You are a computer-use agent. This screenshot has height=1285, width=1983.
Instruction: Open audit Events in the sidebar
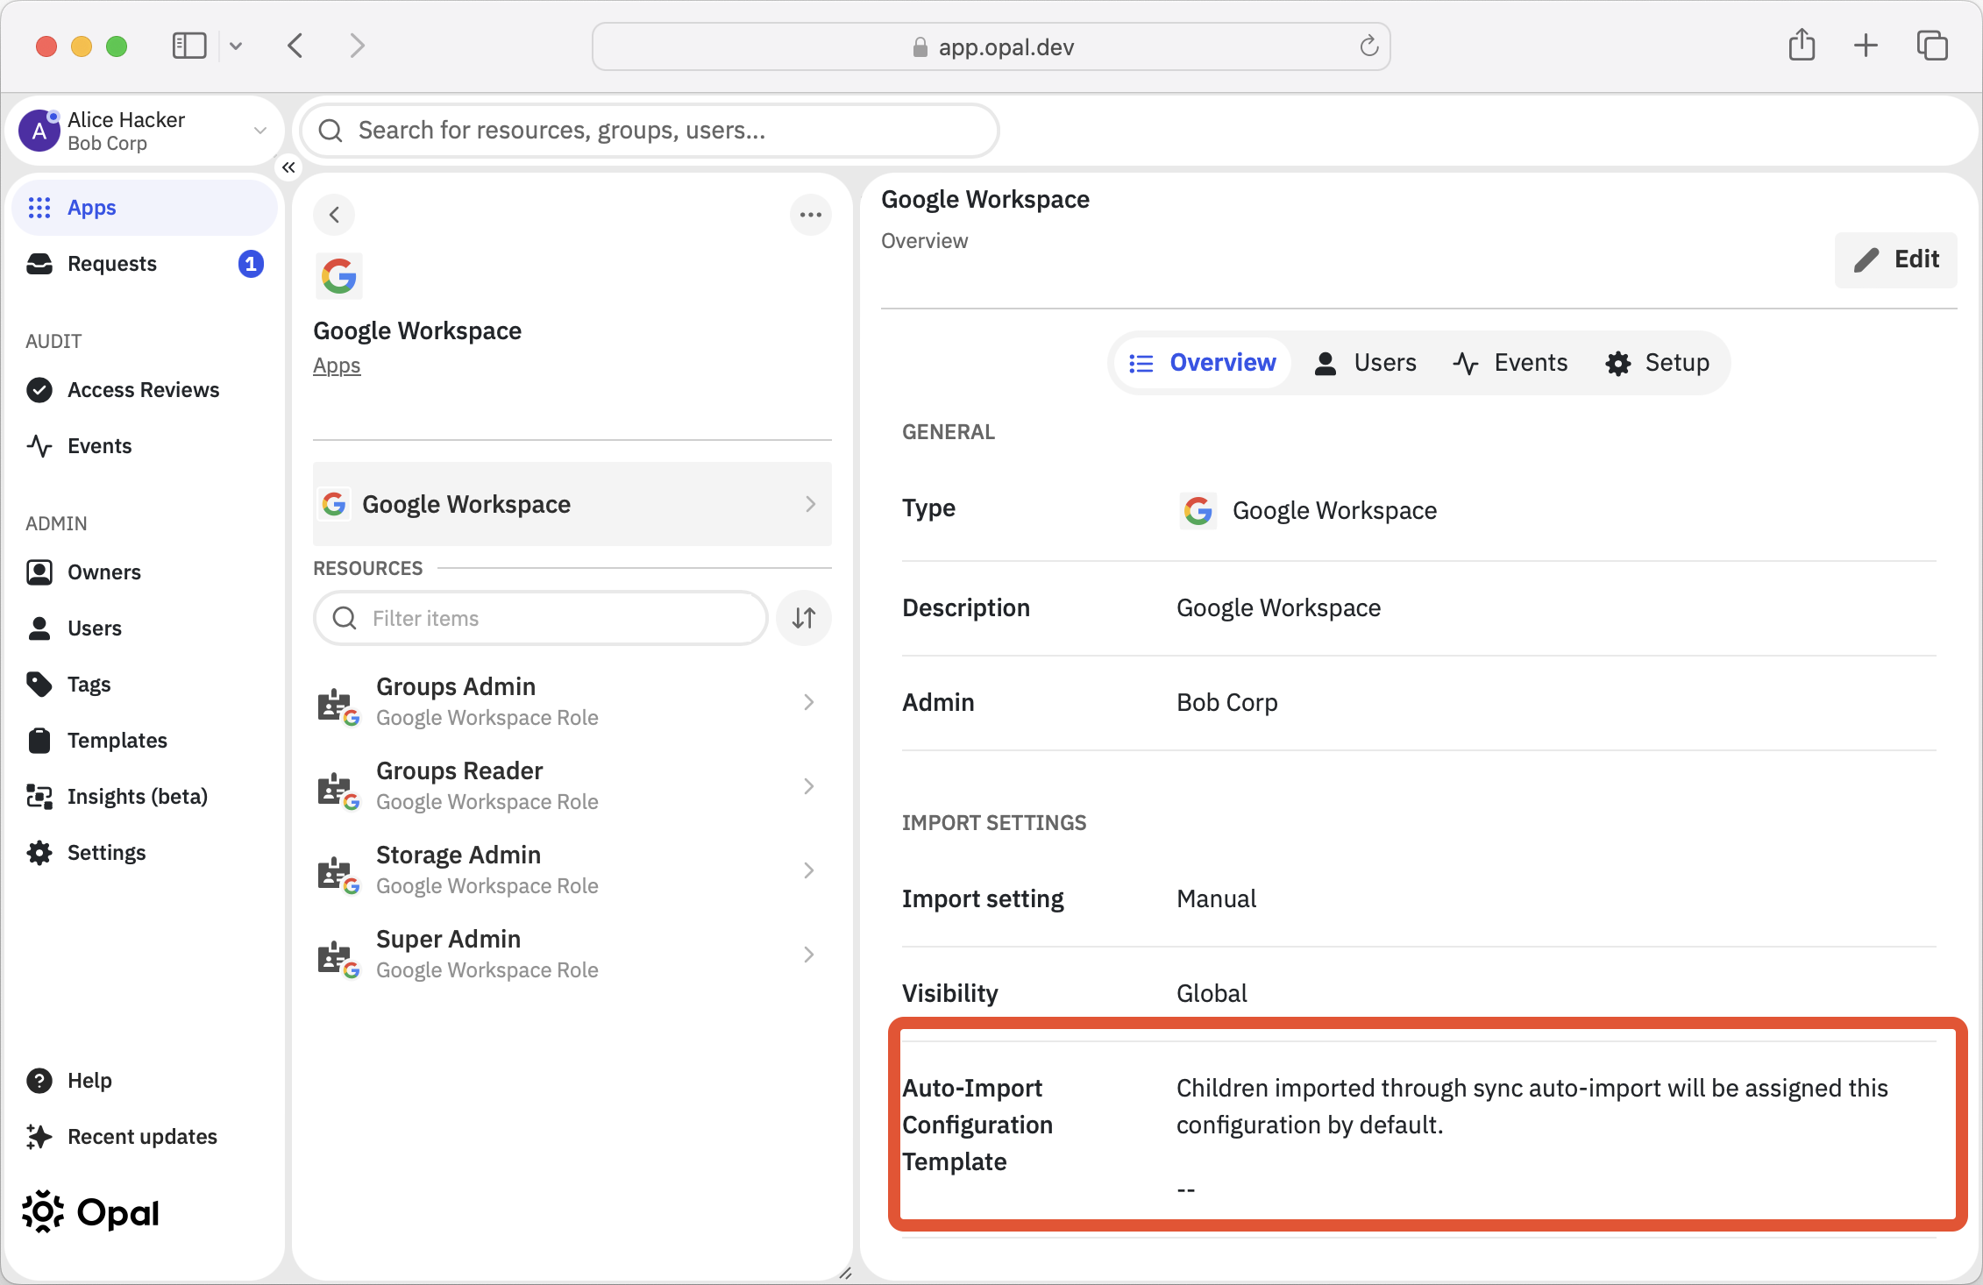144,446
